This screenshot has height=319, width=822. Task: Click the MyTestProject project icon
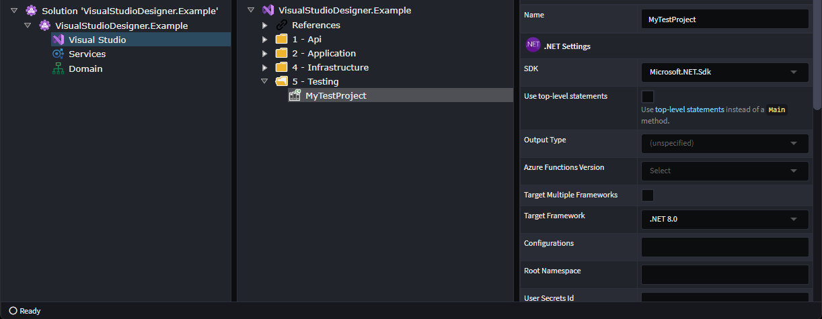point(295,95)
